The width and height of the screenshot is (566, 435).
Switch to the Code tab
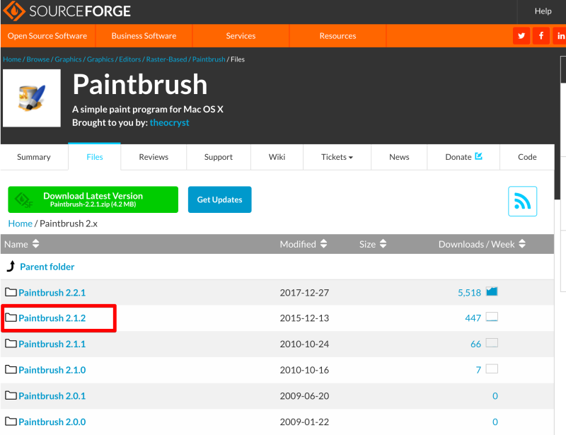(x=527, y=157)
